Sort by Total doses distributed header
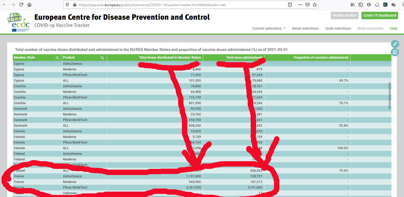Viewport: 404px width, 197px height. [x=170, y=58]
